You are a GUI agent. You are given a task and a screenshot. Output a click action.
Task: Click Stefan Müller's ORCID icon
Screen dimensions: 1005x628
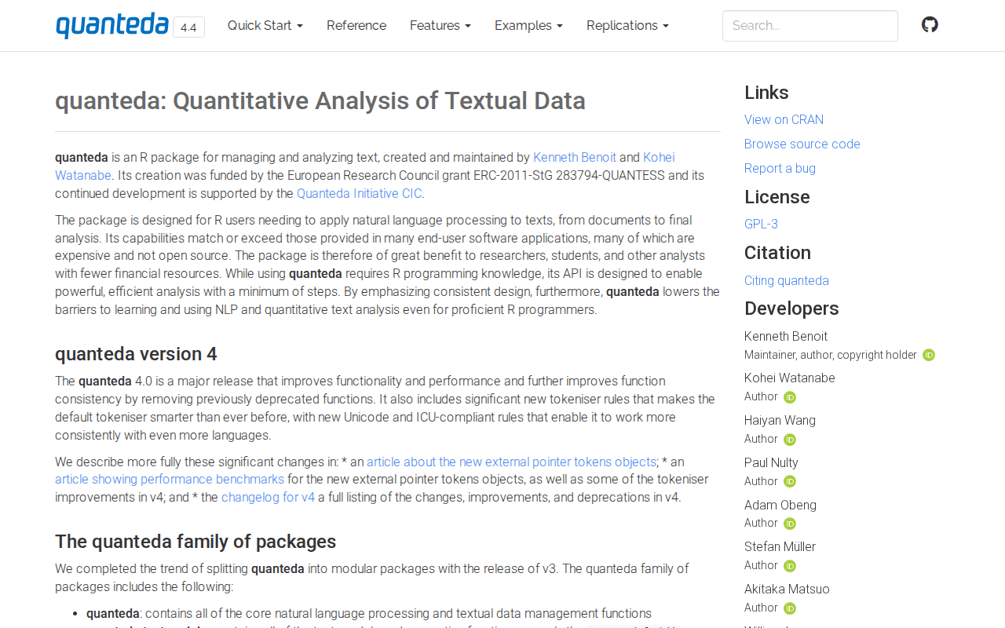point(790,566)
